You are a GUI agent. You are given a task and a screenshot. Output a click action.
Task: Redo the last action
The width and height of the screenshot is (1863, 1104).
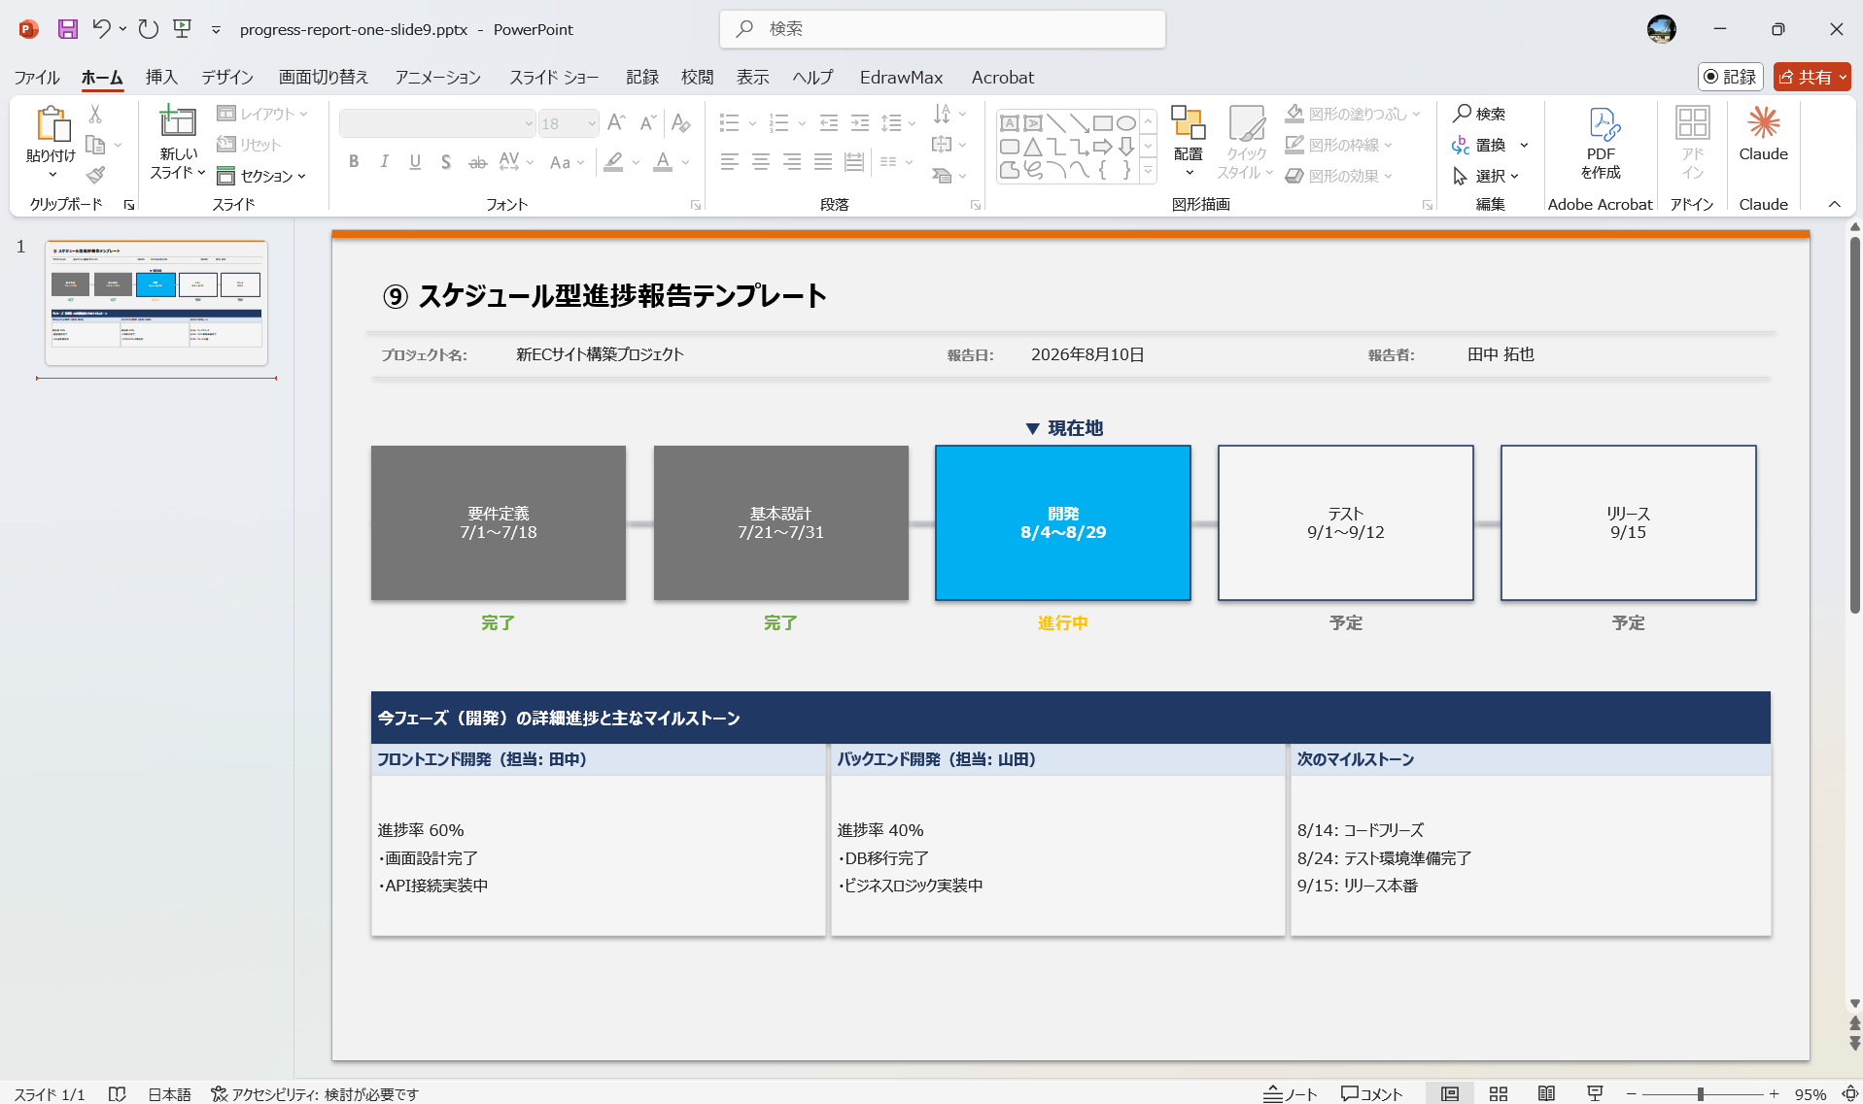pos(148,29)
